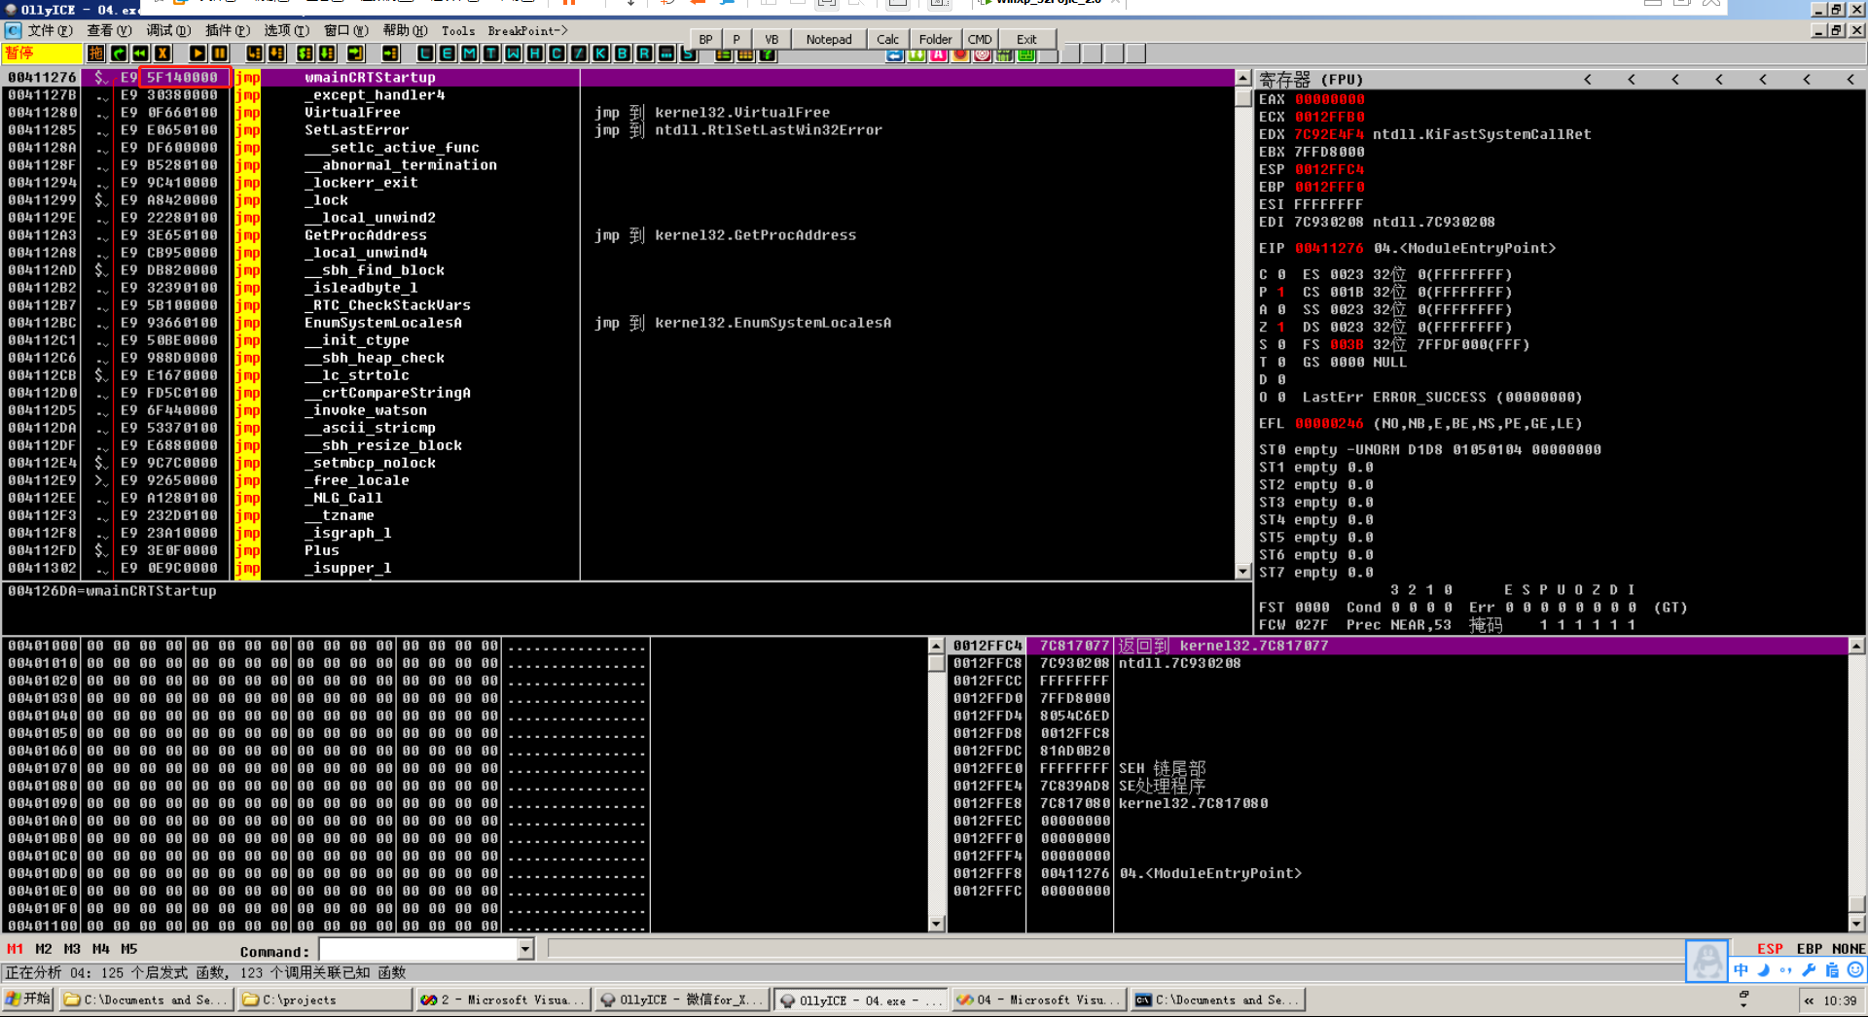The height and width of the screenshot is (1017, 1868).
Task: Toggle EBP stack addressing mode
Action: (x=1809, y=949)
